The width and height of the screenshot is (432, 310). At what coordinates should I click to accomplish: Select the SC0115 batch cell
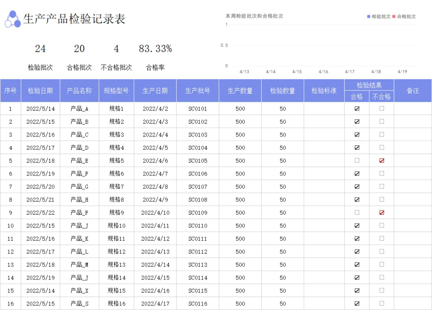[x=198, y=291]
